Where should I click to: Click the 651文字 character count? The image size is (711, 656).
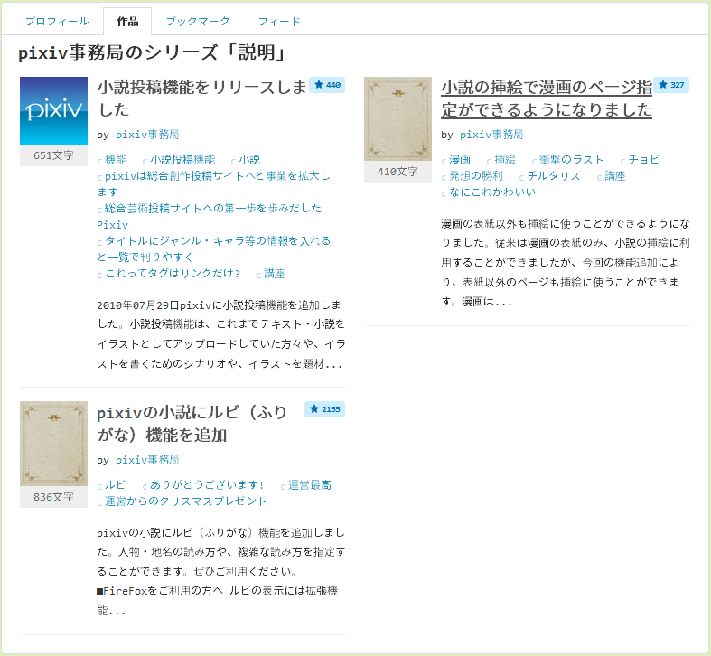[x=53, y=155]
